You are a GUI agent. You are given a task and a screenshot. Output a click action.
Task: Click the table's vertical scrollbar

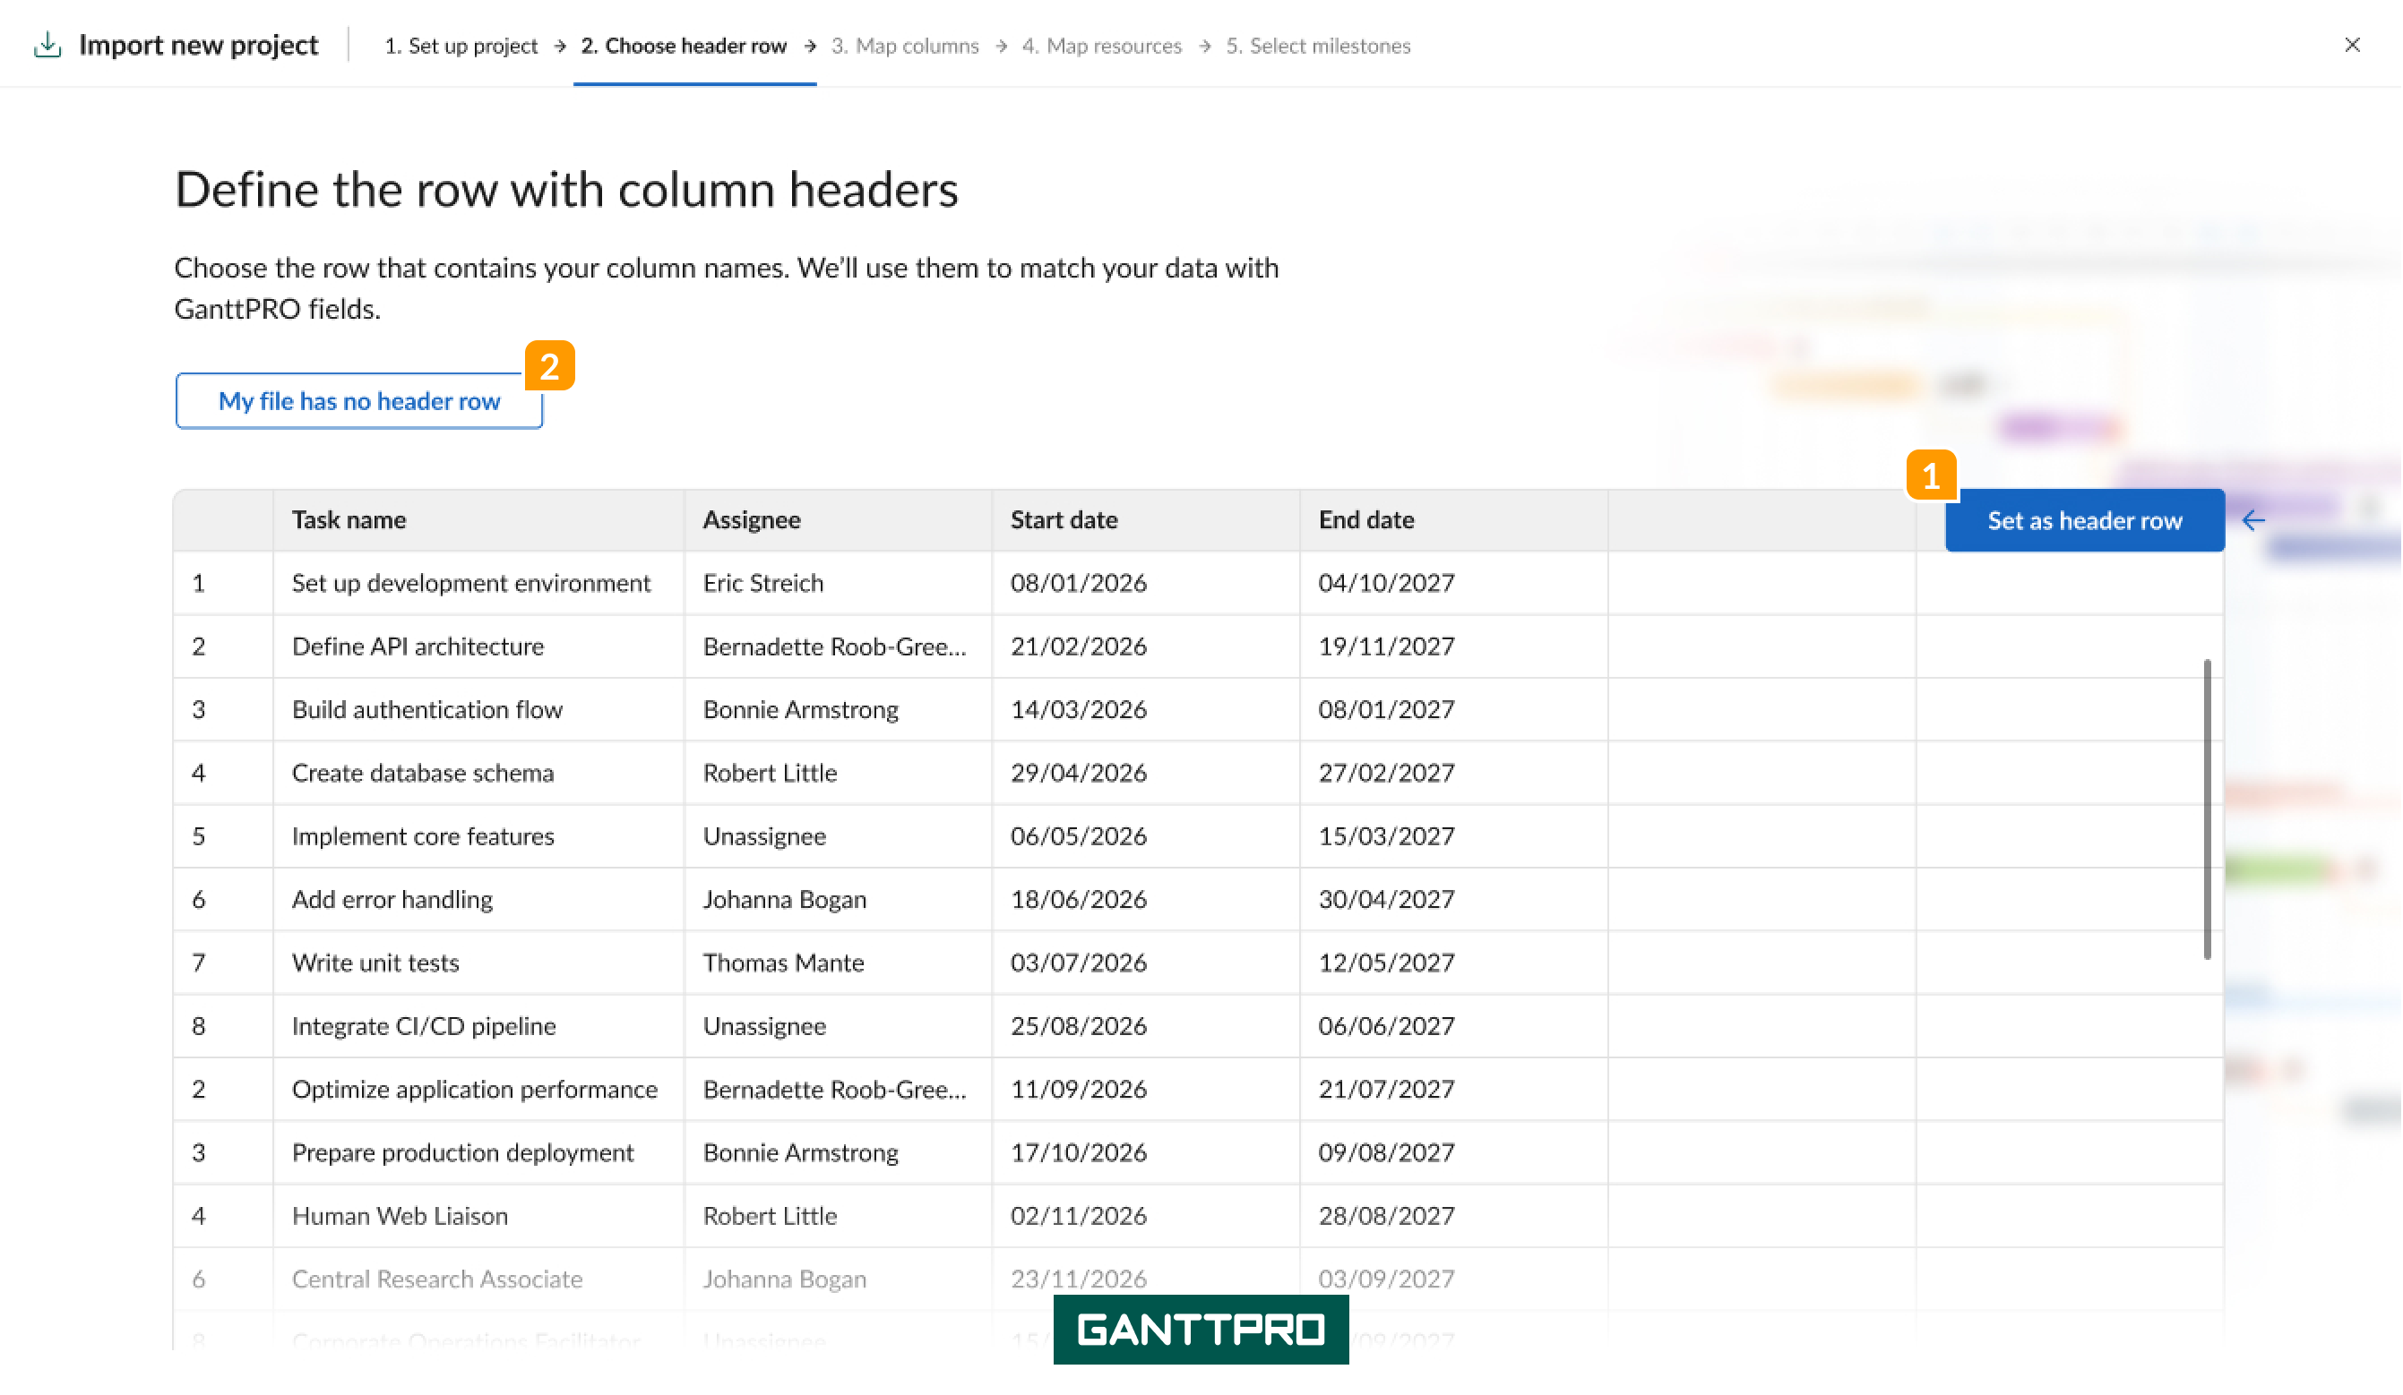(x=2208, y=809)
